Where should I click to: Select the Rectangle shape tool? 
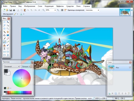click(5, 52)
